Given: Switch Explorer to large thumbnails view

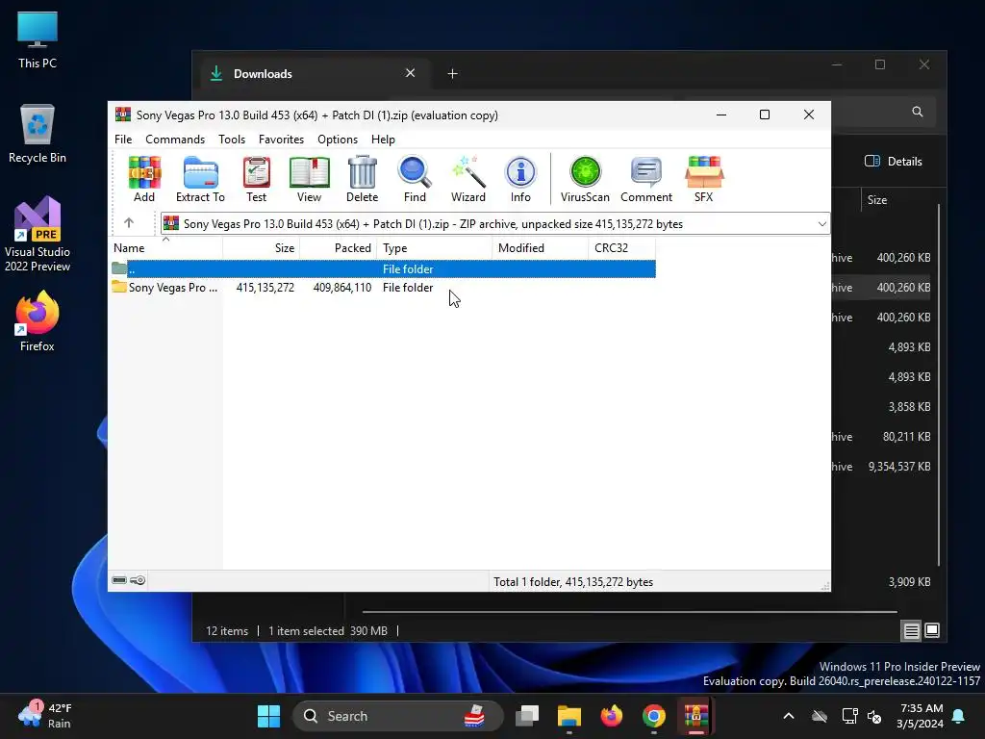Looking at the screenshot, I should (x=932, y=630).
